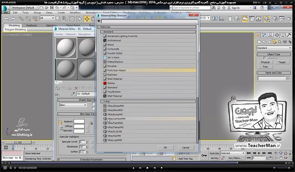Activate the Select Object tool
The width and height of the screenshot is (295, 172).
pyautogui.click(x=58, y=19)
